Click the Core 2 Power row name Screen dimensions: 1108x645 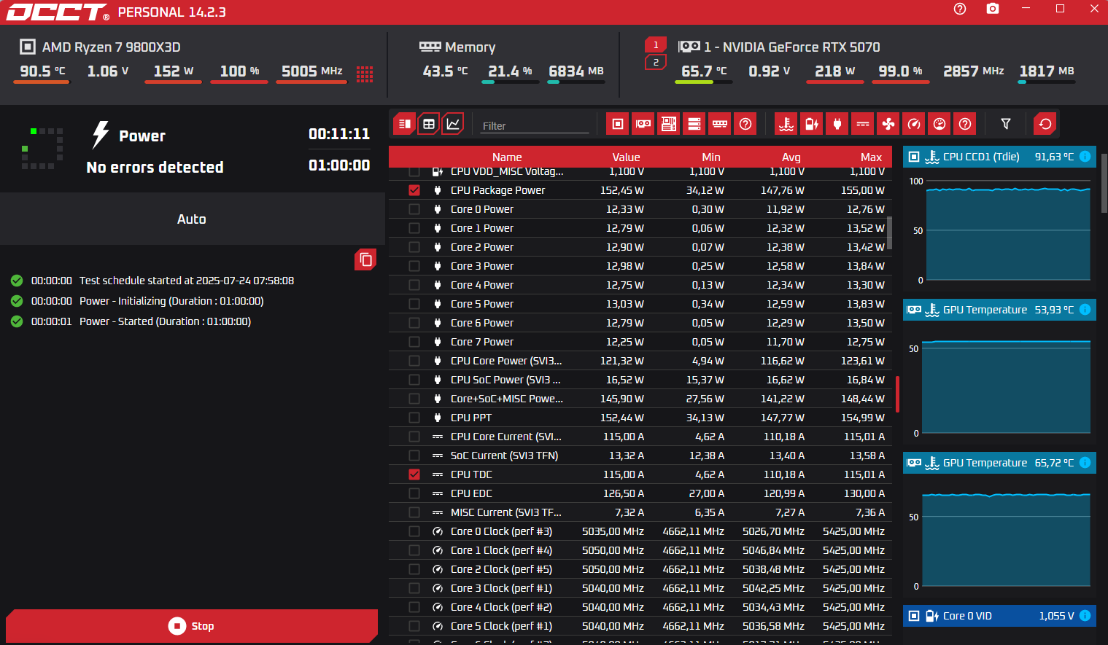(481, 247)
